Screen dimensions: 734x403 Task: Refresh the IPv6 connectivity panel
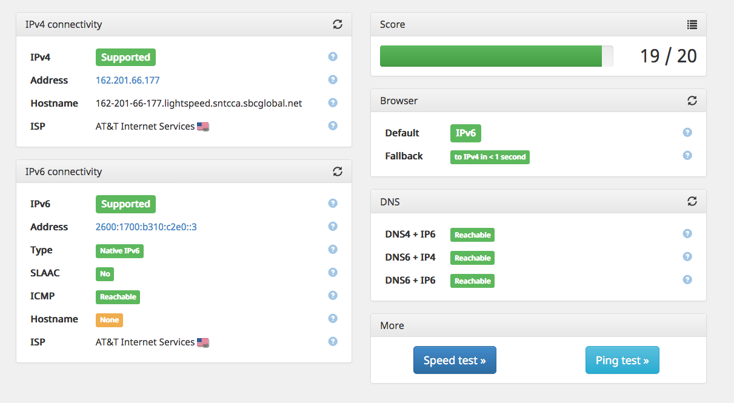pos(338,172)
